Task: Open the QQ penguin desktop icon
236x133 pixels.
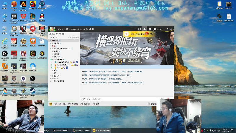Action: 42,17
